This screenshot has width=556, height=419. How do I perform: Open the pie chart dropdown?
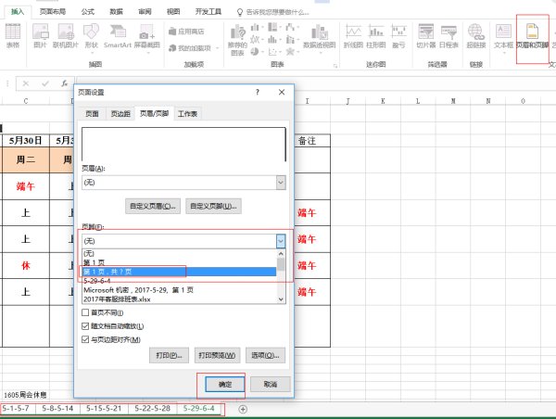(x=257, y=52)
